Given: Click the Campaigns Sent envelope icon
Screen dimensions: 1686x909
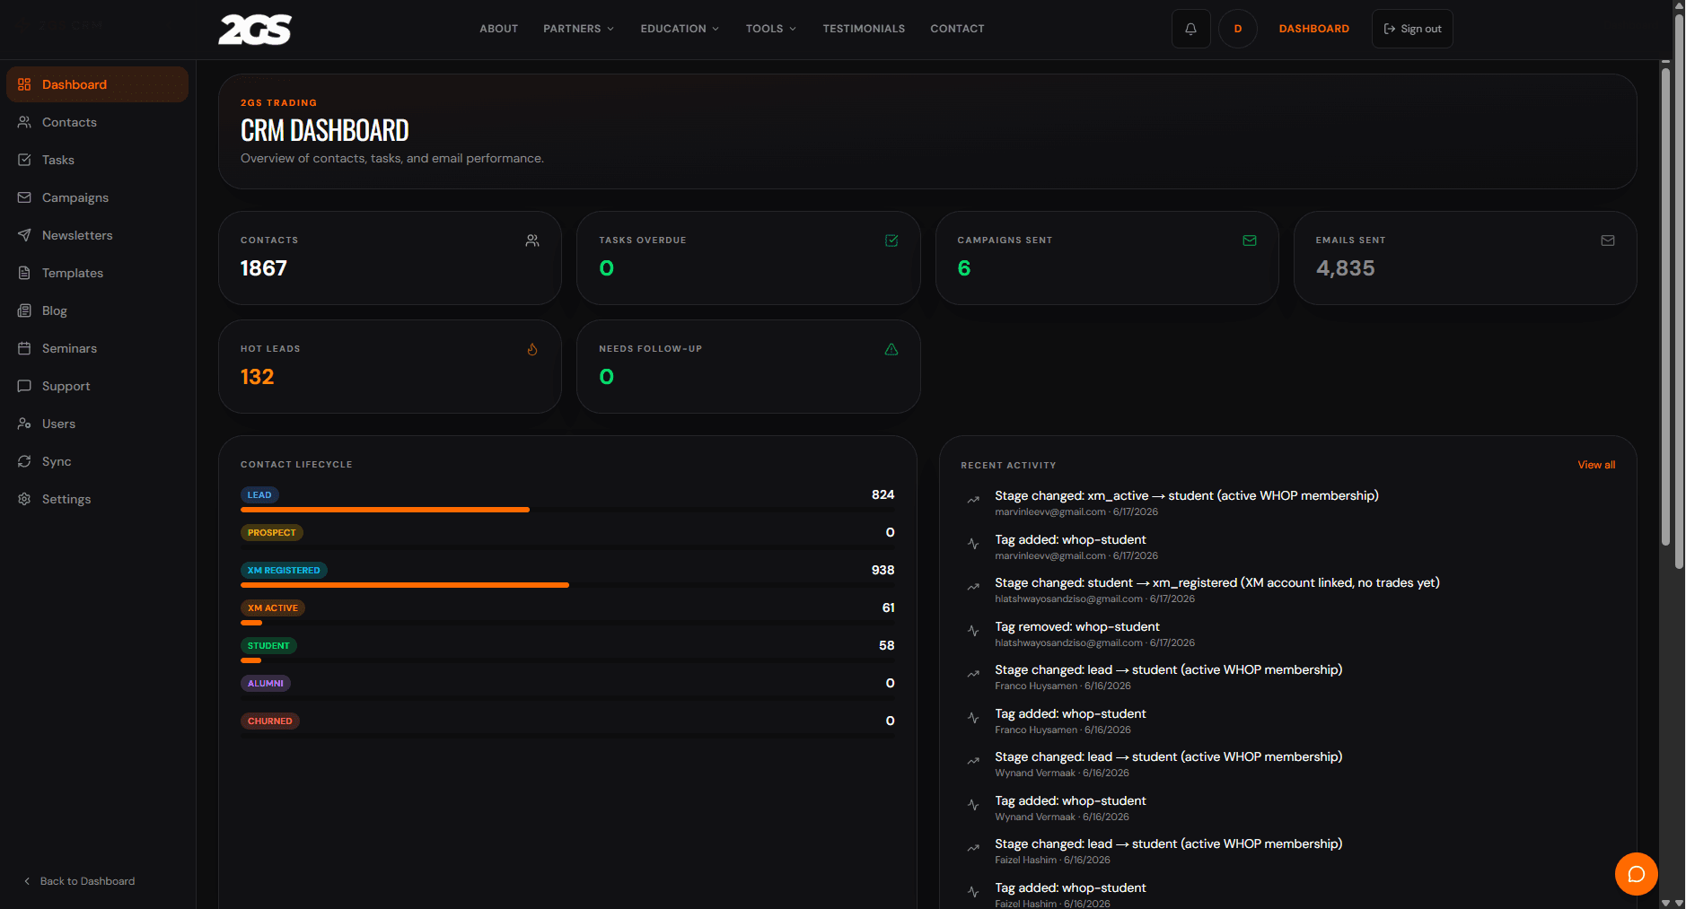Looking at the screenshot, I should point(1249,240).
